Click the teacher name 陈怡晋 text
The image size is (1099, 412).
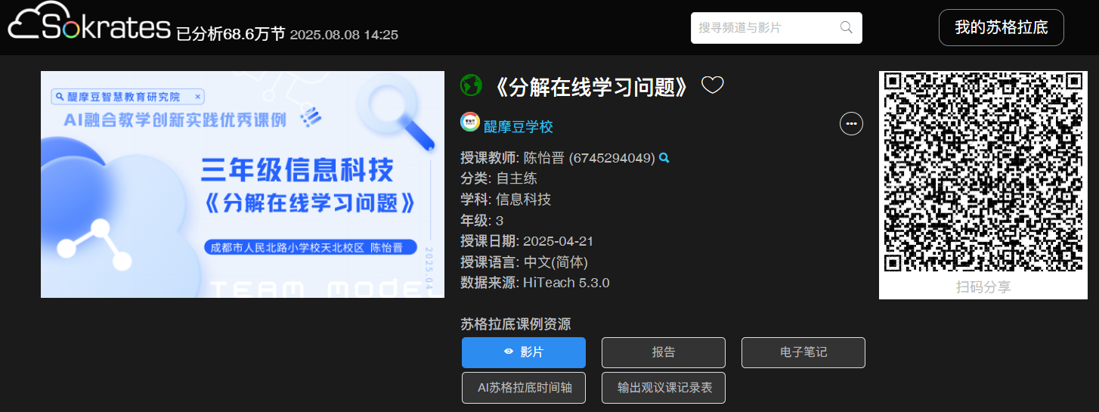pyautogui.click(x=544, y=158)
